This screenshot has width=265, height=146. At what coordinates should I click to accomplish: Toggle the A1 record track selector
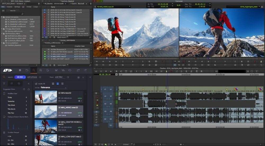click(x=111, y=96)
